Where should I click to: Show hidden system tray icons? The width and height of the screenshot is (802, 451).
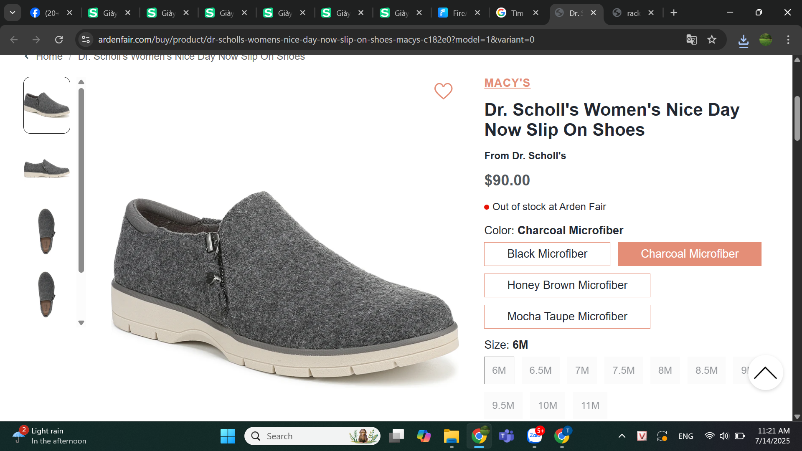pos(622,436)
